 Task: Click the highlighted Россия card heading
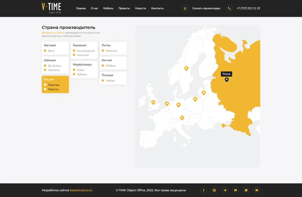(x=49, y=79)
